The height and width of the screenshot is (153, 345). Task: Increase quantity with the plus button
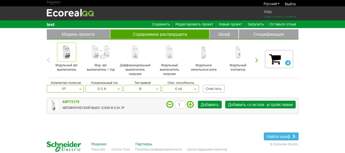point(190,105)
